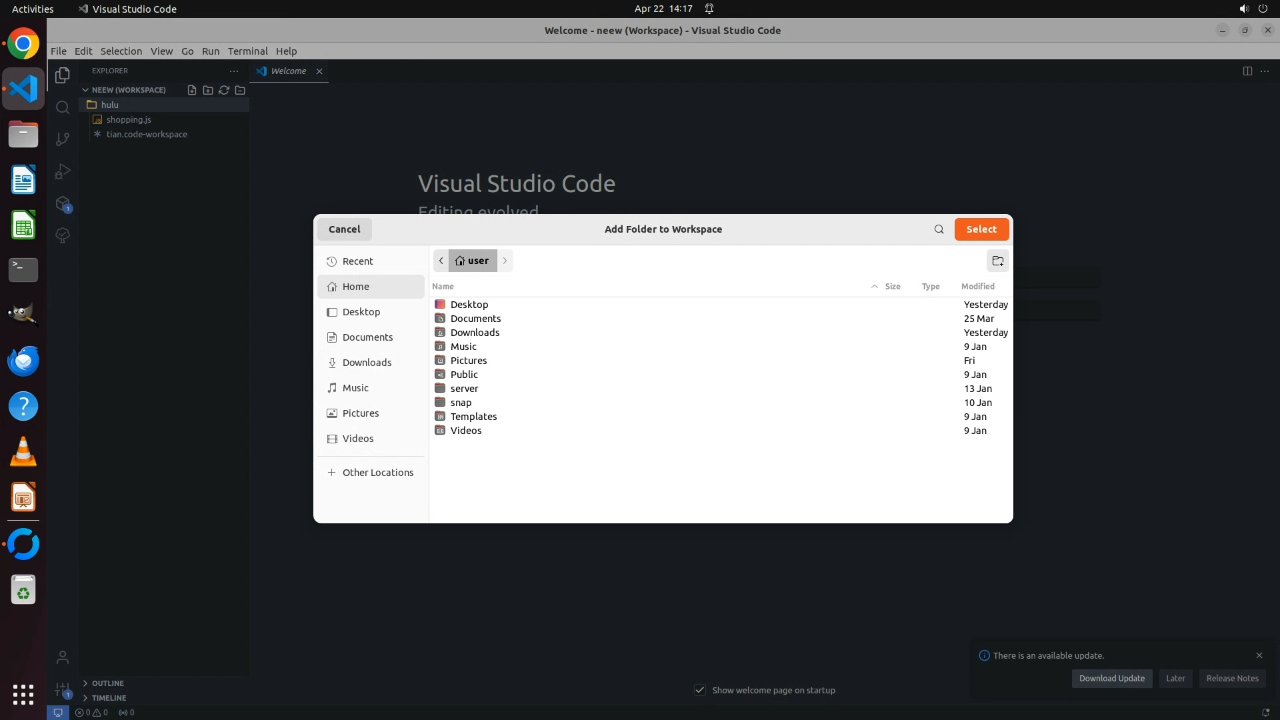Viewport: 1280px width, 720px height.
Task: Open the Source Control view icon
Action: 63,139
